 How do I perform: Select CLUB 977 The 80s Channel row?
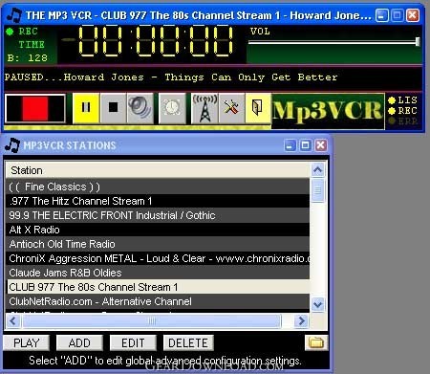pos(158,287)
